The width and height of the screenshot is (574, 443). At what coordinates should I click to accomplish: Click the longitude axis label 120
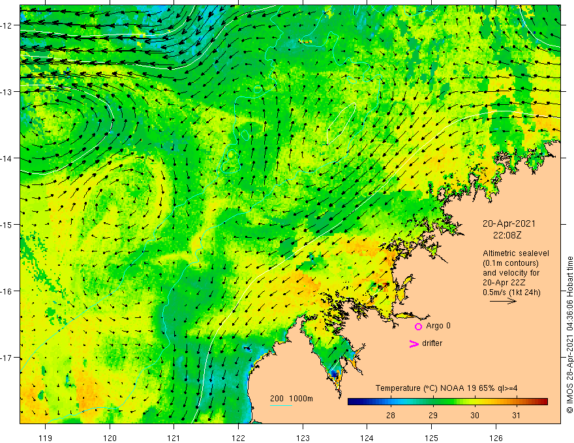pyautogui.click(x=110, y=438)
